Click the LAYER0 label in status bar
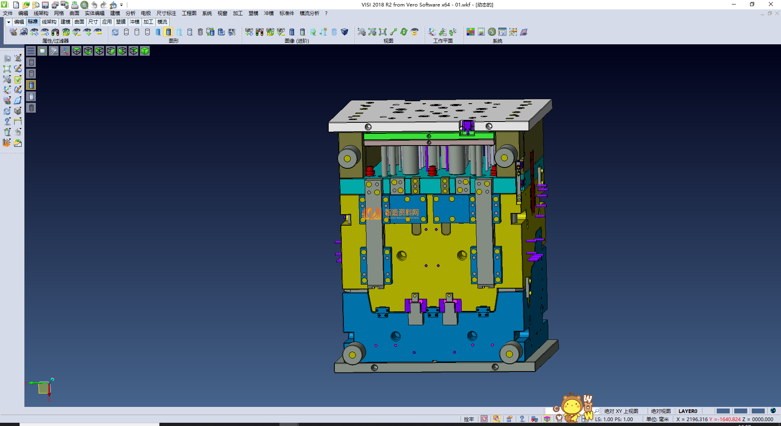This screenshot has height=426, width=781. click(x=687, y=411)
